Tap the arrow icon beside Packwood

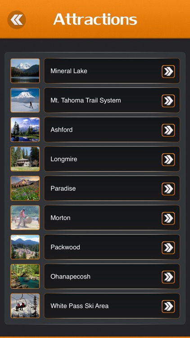coord(168,248)
